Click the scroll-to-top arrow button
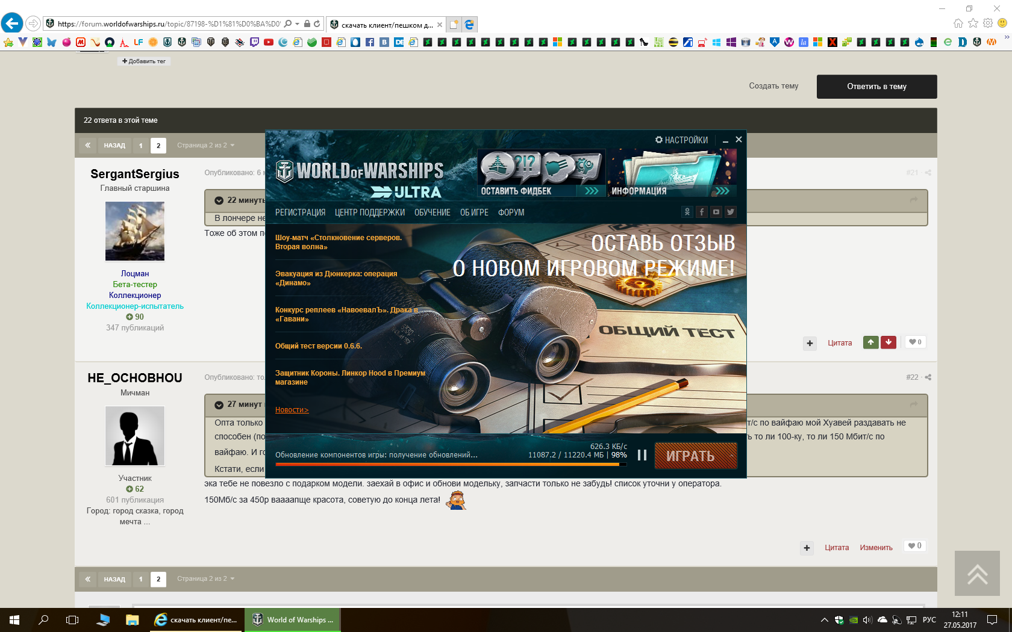The height and width of the screenshot is (632, 1012). pos(977,573)
